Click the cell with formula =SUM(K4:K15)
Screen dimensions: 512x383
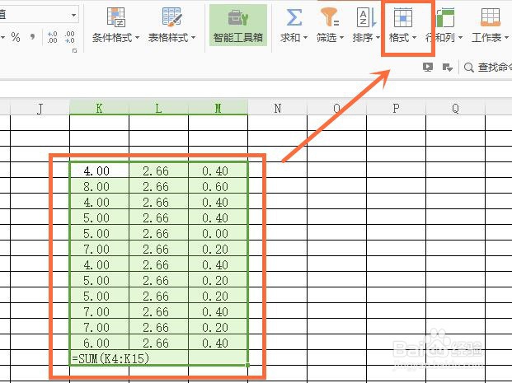129,358
